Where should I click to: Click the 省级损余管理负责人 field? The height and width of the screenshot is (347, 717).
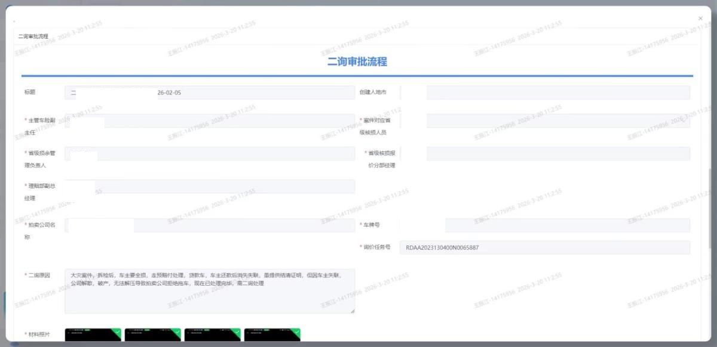(209, 154)
